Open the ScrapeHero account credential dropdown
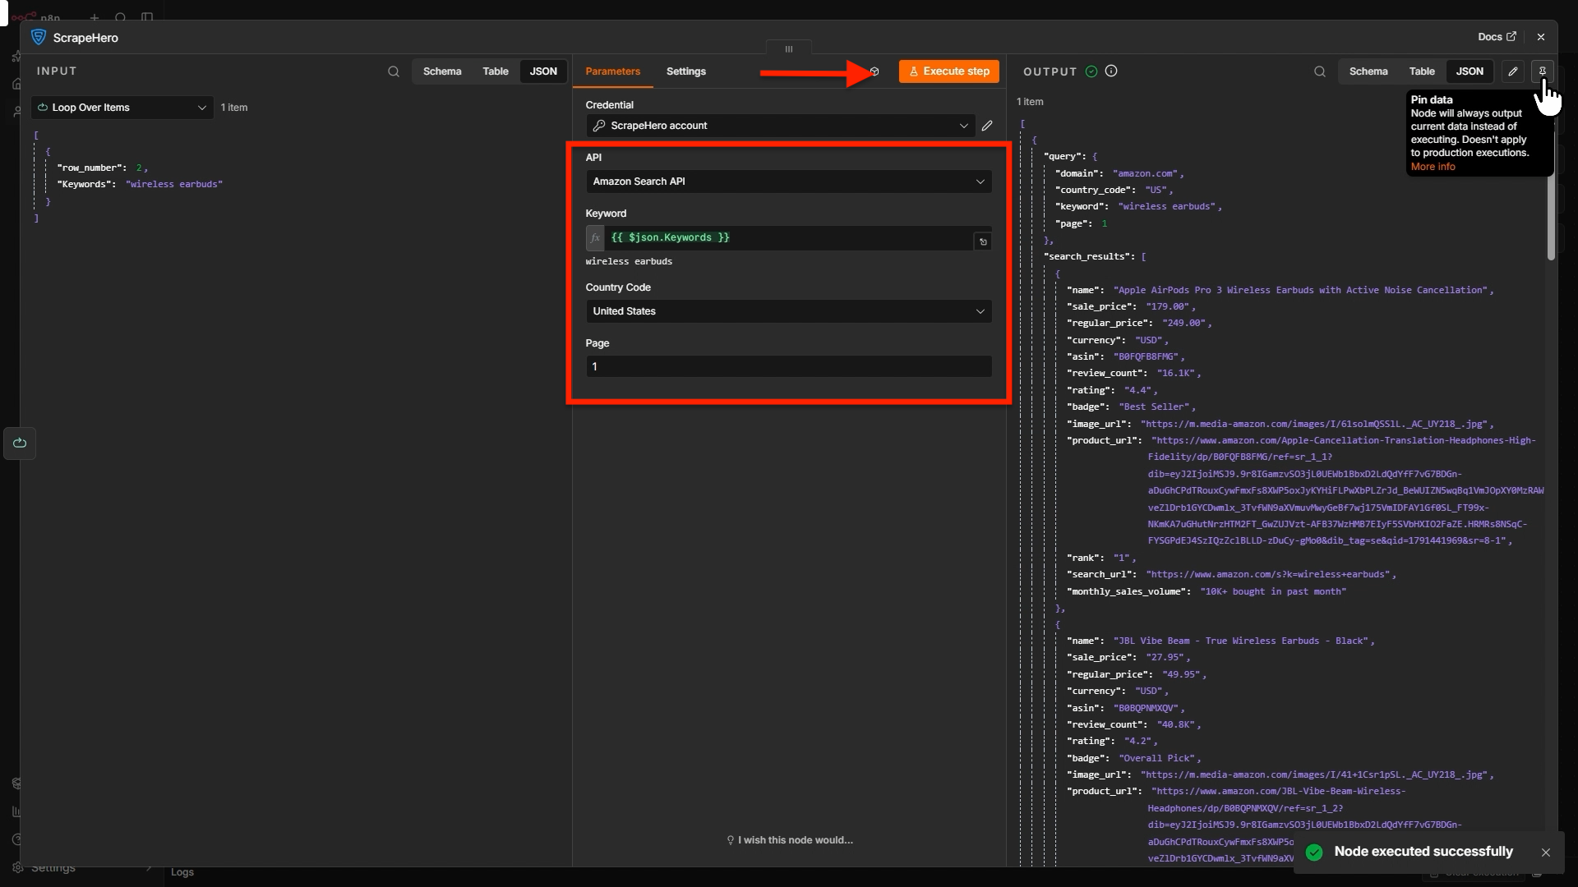 (780, 126)
